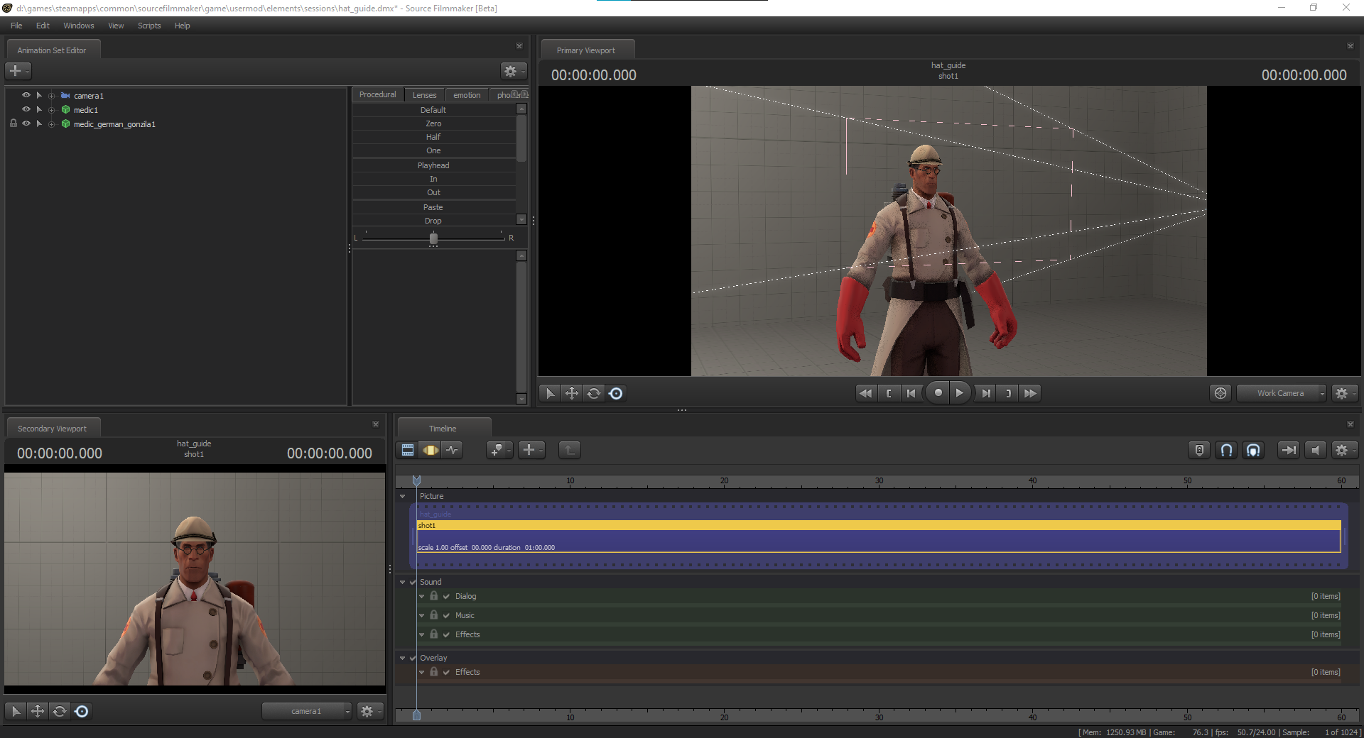Screen dimensions: 1364x738
Task: Open the Scripts menu
Action: (x=149, y=26)
